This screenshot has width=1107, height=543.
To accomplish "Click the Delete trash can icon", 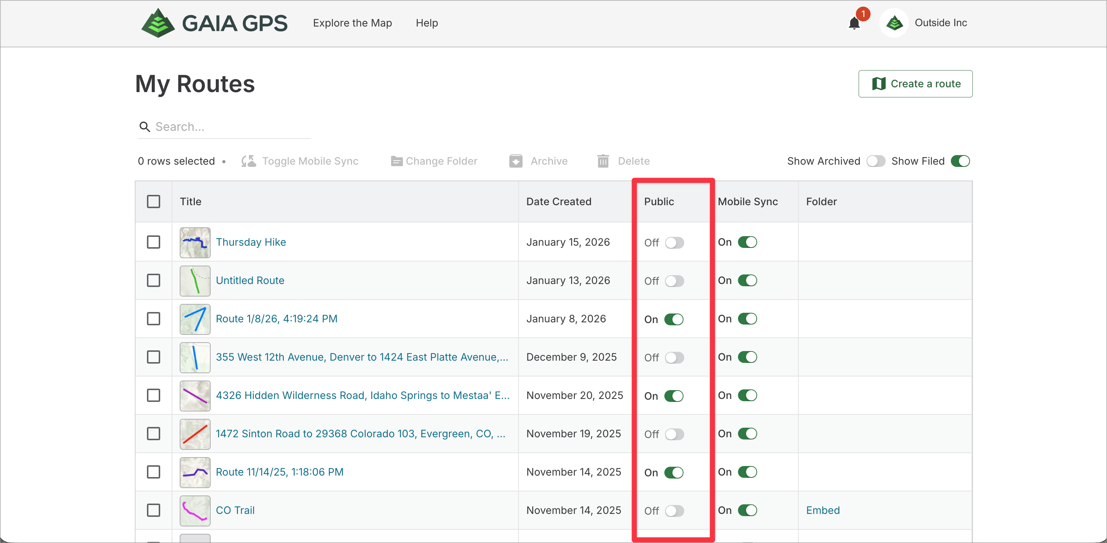I will tap(603, 161).
